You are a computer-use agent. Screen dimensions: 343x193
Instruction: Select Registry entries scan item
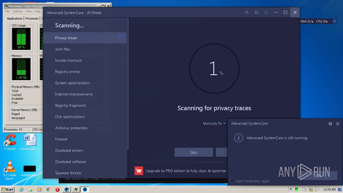click(85, 72)
